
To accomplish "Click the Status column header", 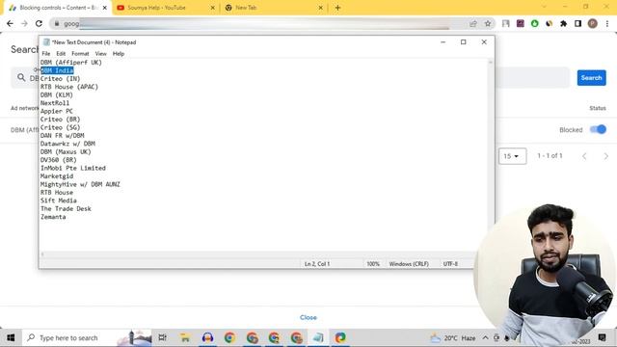I will tap(598, 108).
